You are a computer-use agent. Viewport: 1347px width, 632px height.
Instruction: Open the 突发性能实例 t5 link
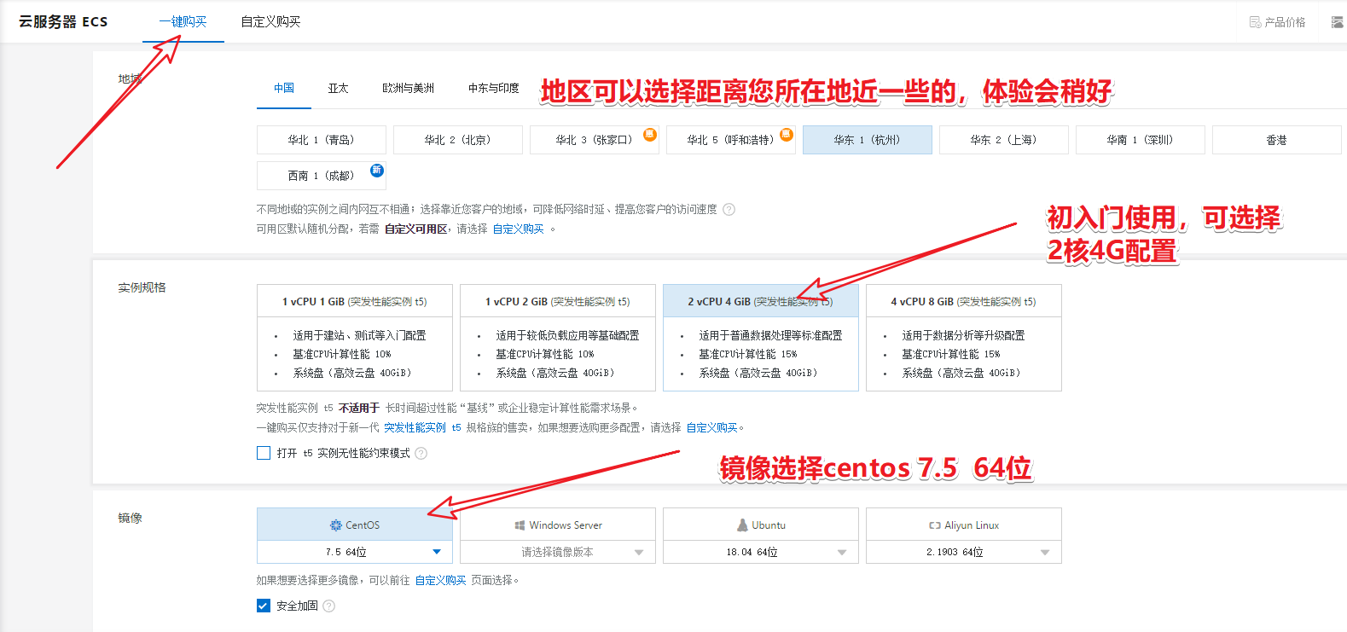(422, 427)
